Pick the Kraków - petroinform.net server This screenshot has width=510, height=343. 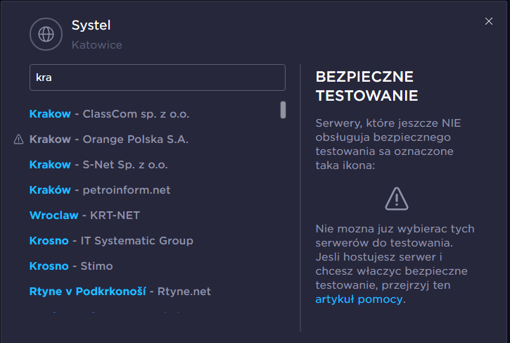[x=100, y=190]
